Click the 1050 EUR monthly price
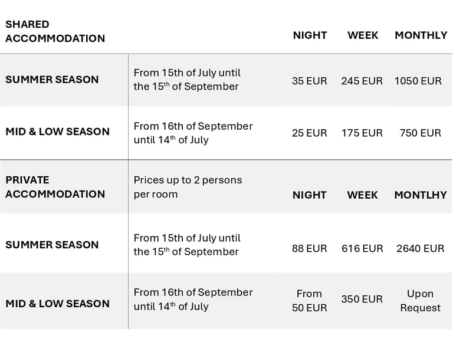Screen dimensions: 453x362 pos(418,81)
